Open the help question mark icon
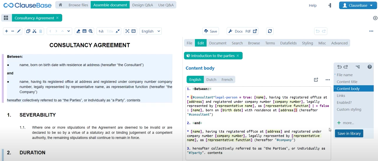 pos(369,67)
